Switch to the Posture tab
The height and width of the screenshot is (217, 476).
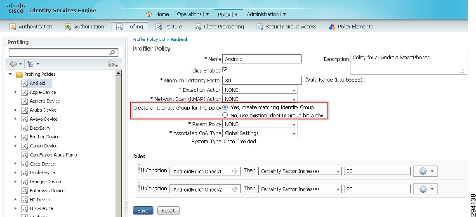point(169,27)
